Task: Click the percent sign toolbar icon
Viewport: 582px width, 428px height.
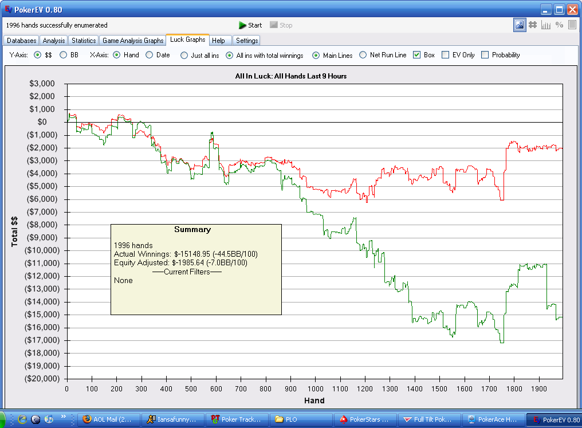Action: pyautogui.click(x=559, y=25)
